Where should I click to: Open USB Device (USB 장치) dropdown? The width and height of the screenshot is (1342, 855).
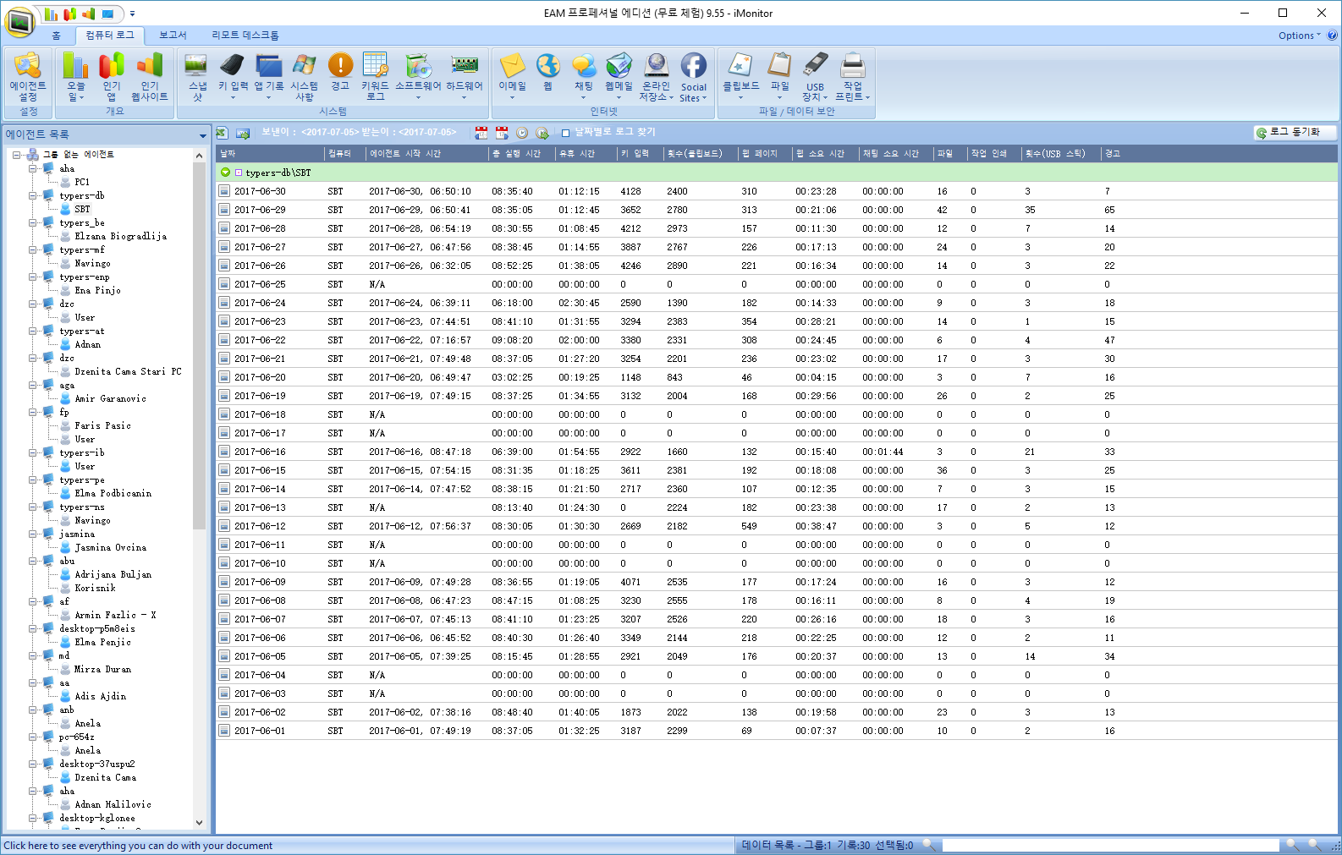tap(815, 78)
